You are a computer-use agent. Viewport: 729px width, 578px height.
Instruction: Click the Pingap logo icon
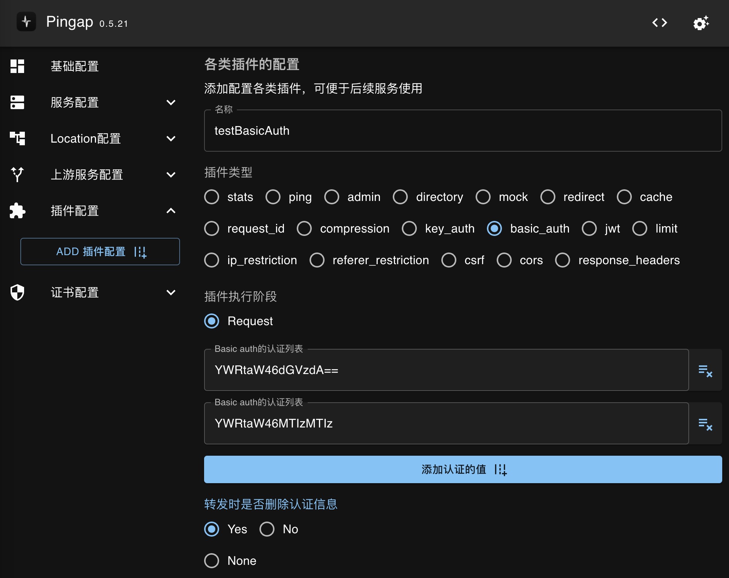pyautogui.click(x=26, y=21)
